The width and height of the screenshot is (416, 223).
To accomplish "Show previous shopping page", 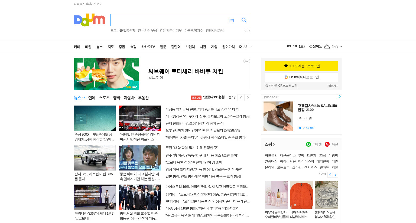I will tap(330, 175).
